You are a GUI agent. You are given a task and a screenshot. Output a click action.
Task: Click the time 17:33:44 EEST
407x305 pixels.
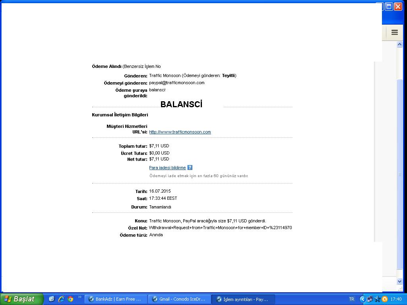pos(163,199)
